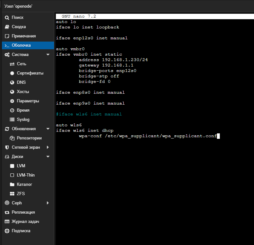The image size is (254, 245).
Task: Click the 'iface enp9s0 inet manual' line
Action: (90, 103)
